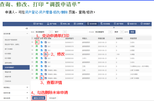154x101 pixels.
Task: Click the 撤销未审申请 button
Action: (39, 98)
